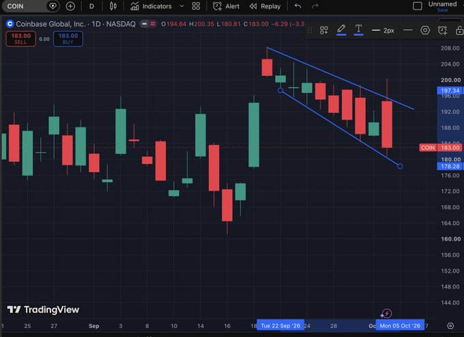
Task: Click the 160.00 price axis label
Action: tap(450, 239)
